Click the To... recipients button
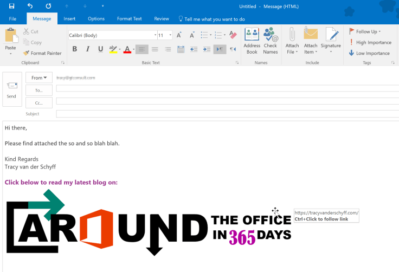Screen dimensions: 399x272 pyautogui.click(x=39, y=90)
